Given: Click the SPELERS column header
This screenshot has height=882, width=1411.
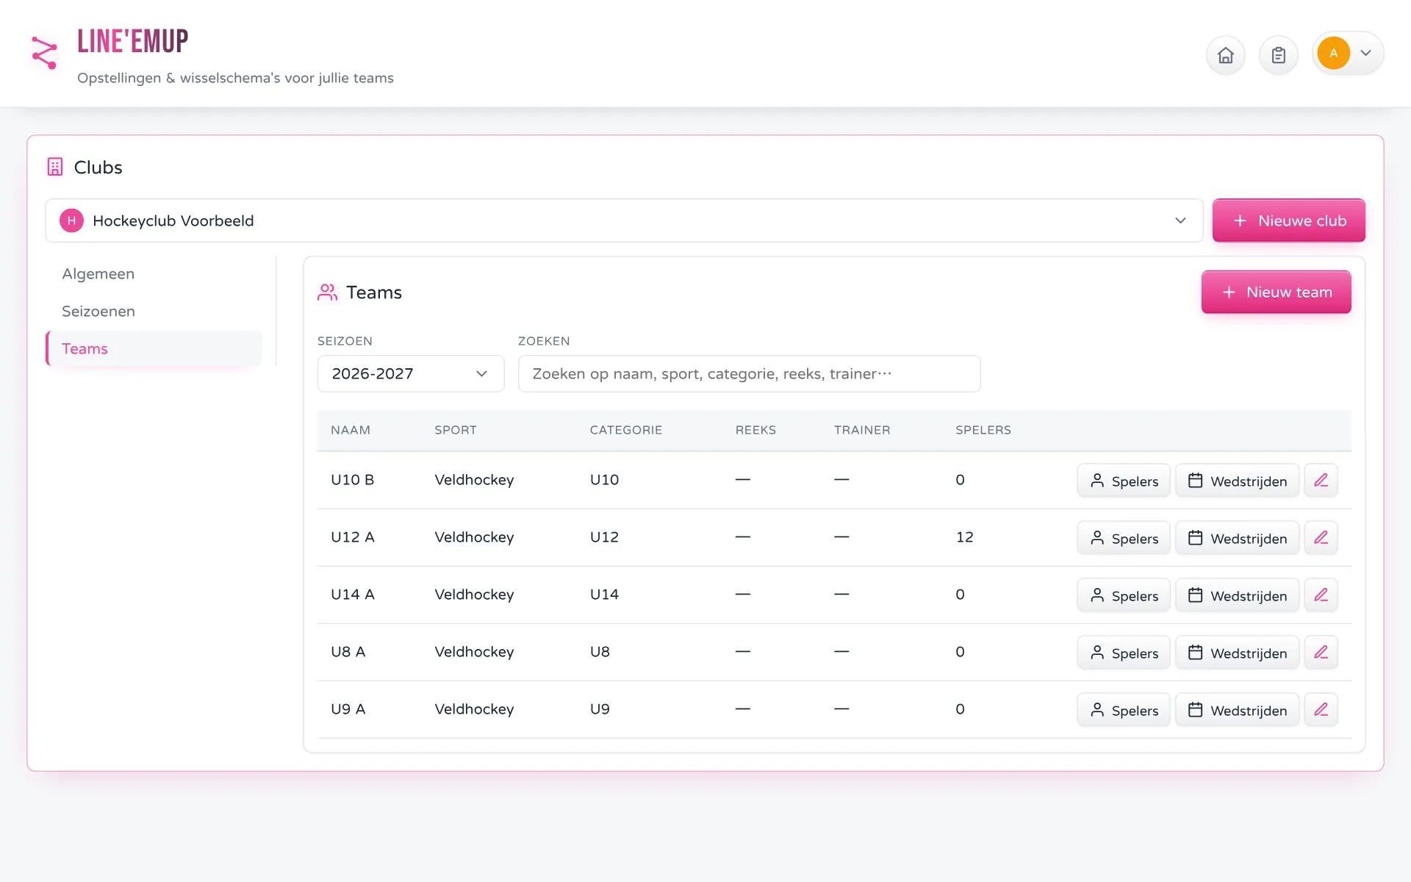Looking at the screenshot, I should 983,430.
